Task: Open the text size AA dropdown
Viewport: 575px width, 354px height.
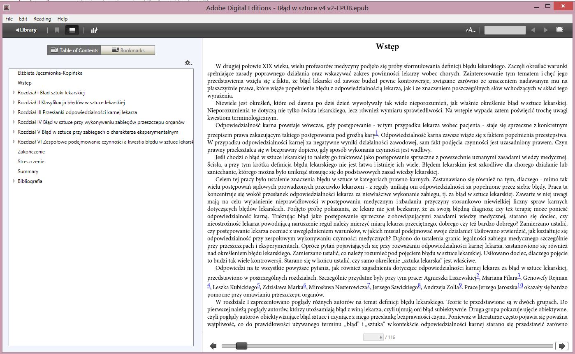Action: pyautogui.click(x=470, y=30)
